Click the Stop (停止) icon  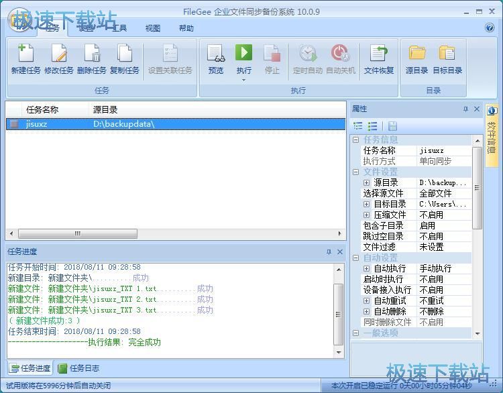pyautogui.click(x=272, y=53)
